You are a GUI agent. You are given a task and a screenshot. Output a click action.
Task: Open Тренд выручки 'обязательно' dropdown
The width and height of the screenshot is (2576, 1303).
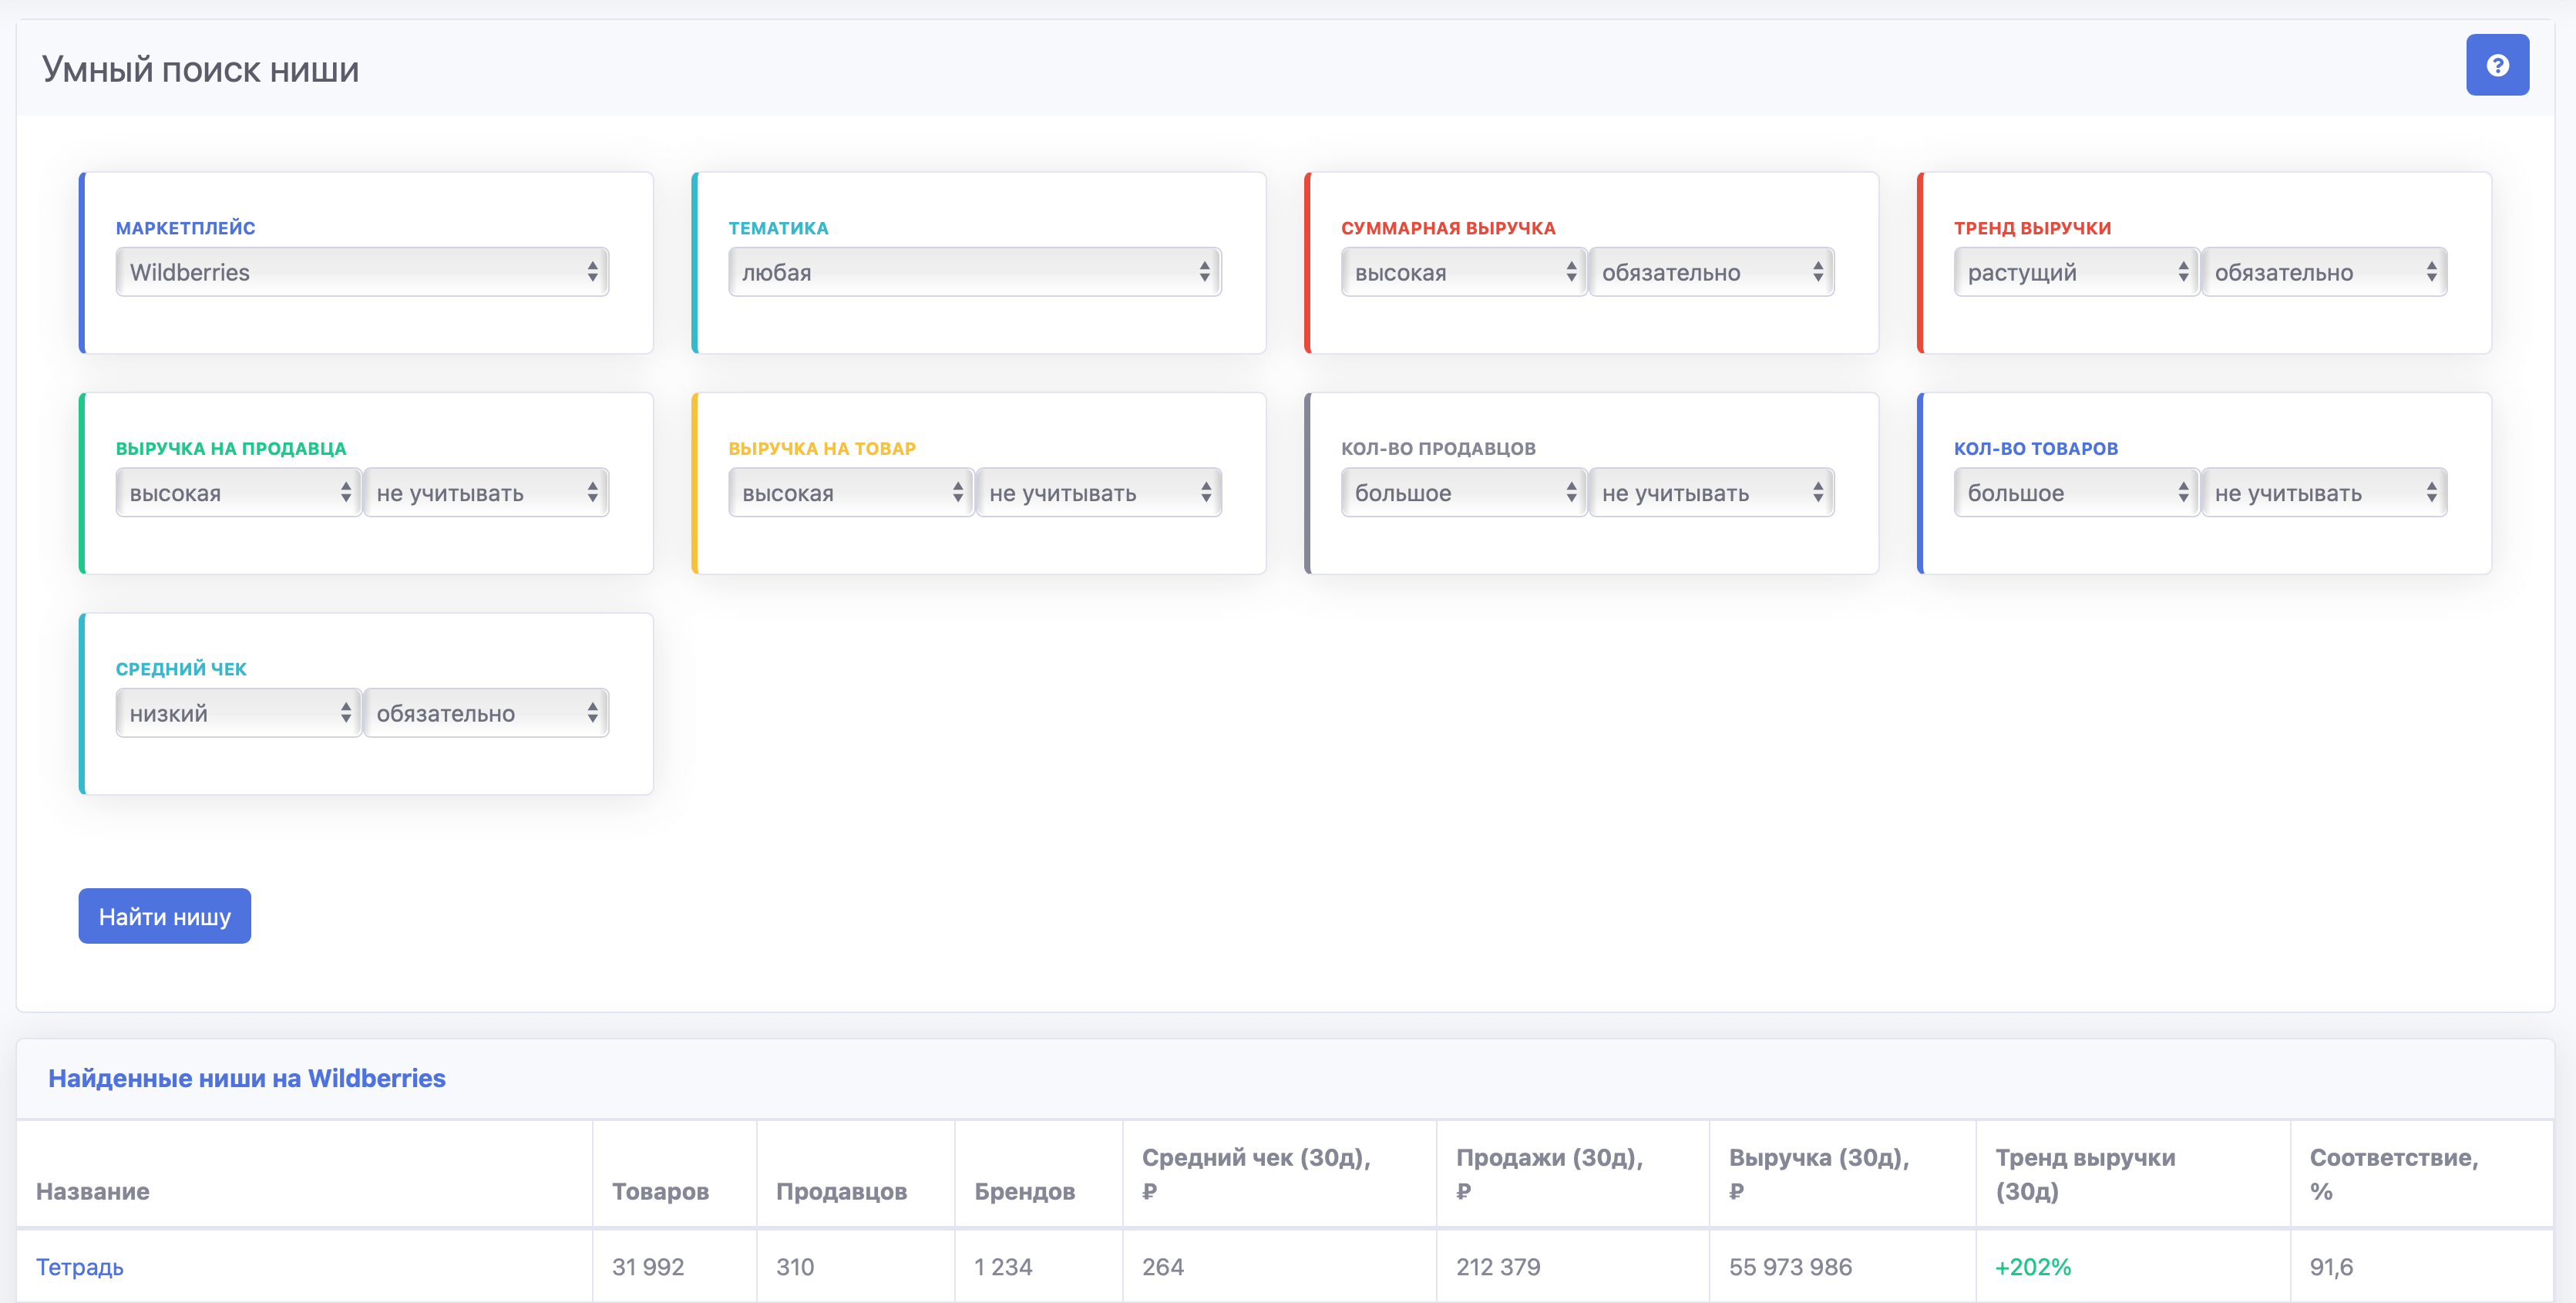coord(2323,272)
